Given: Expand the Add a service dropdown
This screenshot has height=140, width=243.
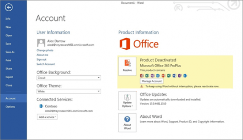Looking at the screenshot, I should (x=47, y=117).
